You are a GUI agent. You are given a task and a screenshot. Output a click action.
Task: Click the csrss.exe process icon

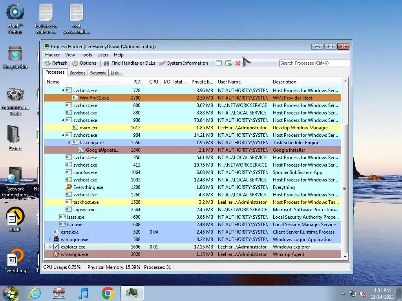[56, 232]
